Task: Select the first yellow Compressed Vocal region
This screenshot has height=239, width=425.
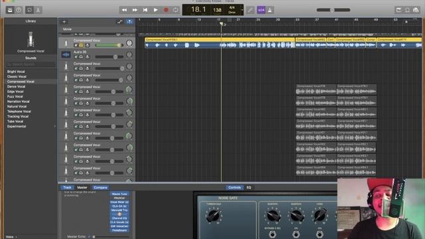Action: click(x=220, y=43)
